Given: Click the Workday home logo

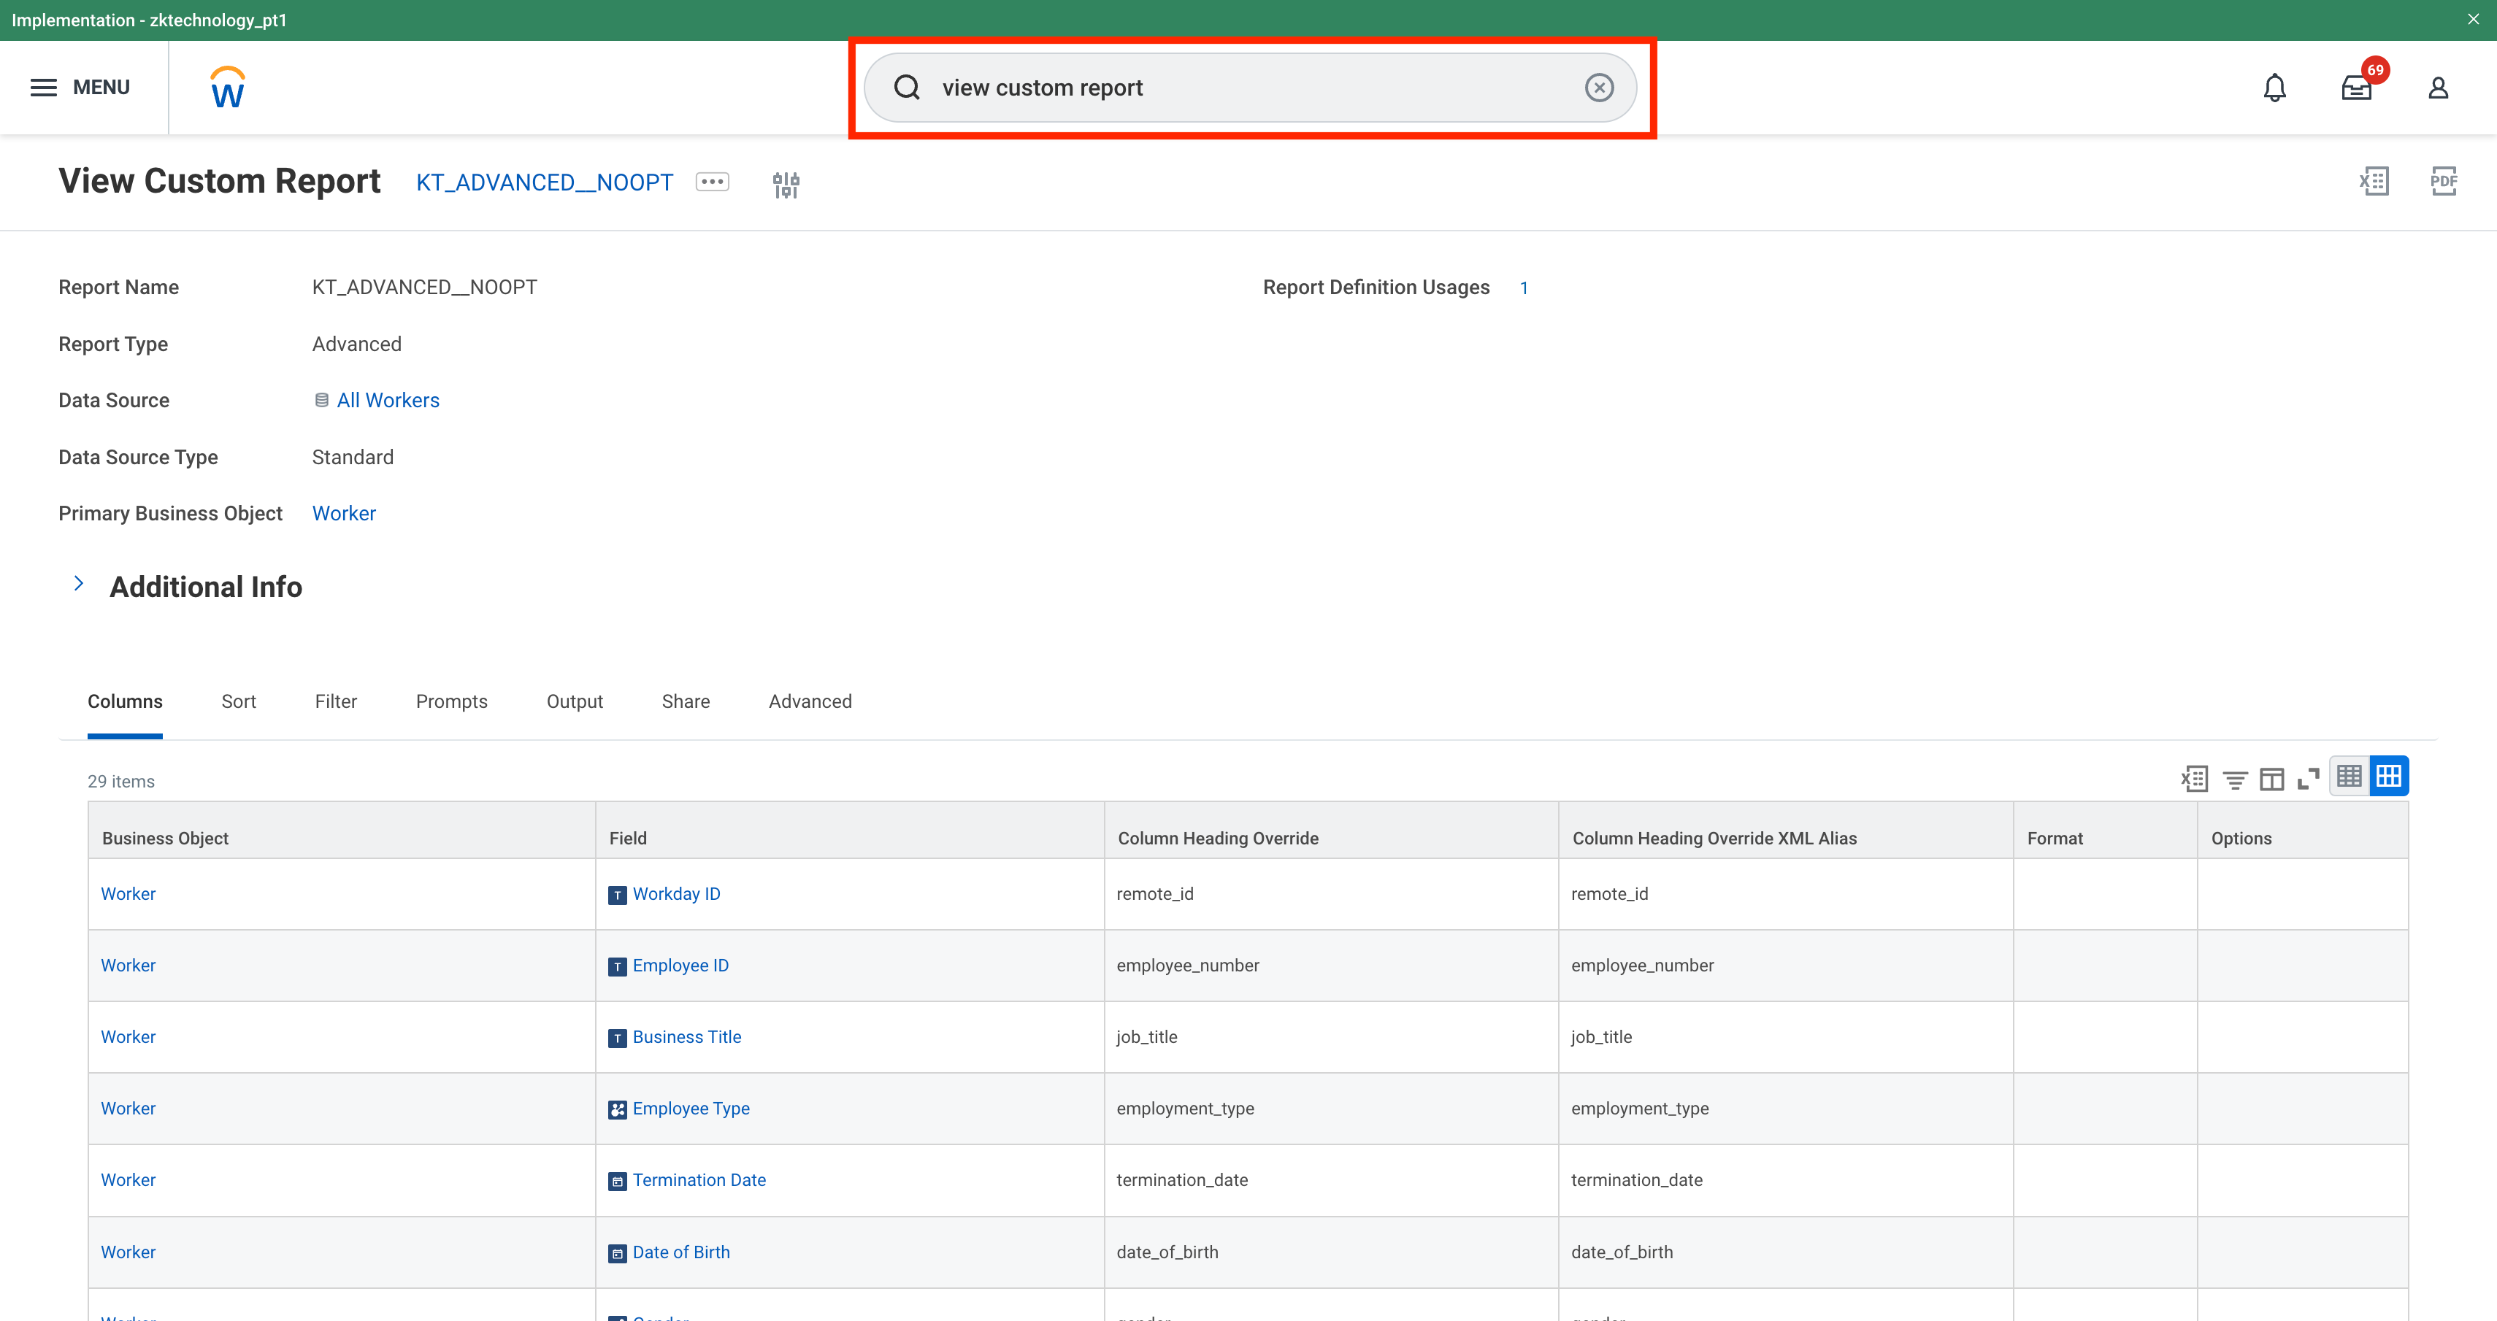Looking at the screenshot, I should coord(228,88).
